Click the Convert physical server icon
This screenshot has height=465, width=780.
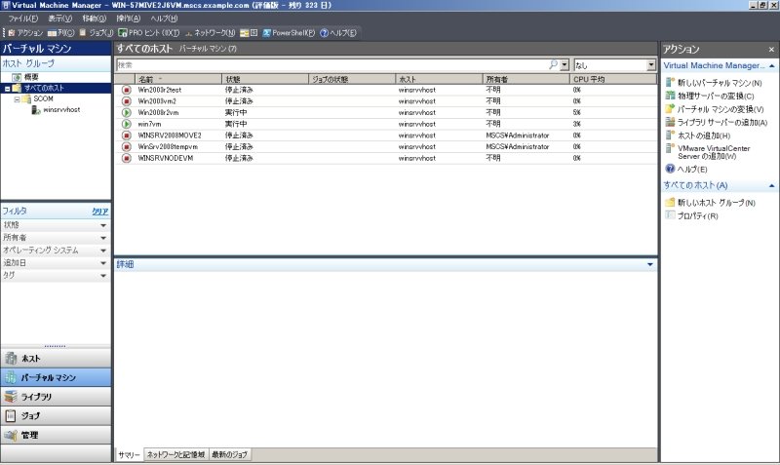[670, 96]
